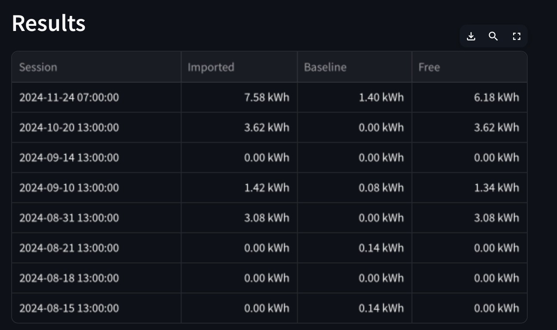Sort by the Session column header
Screen dimensions: 557x330
(x=96, y=67)
